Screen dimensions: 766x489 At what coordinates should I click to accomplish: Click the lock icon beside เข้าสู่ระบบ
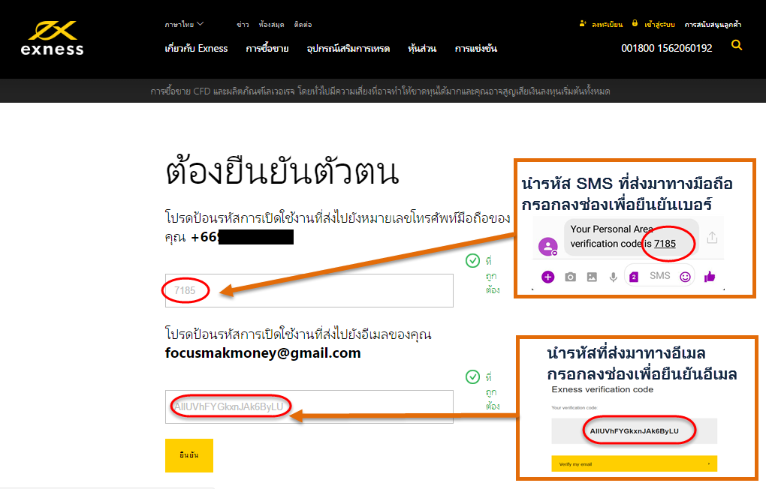tap(635, 23)
